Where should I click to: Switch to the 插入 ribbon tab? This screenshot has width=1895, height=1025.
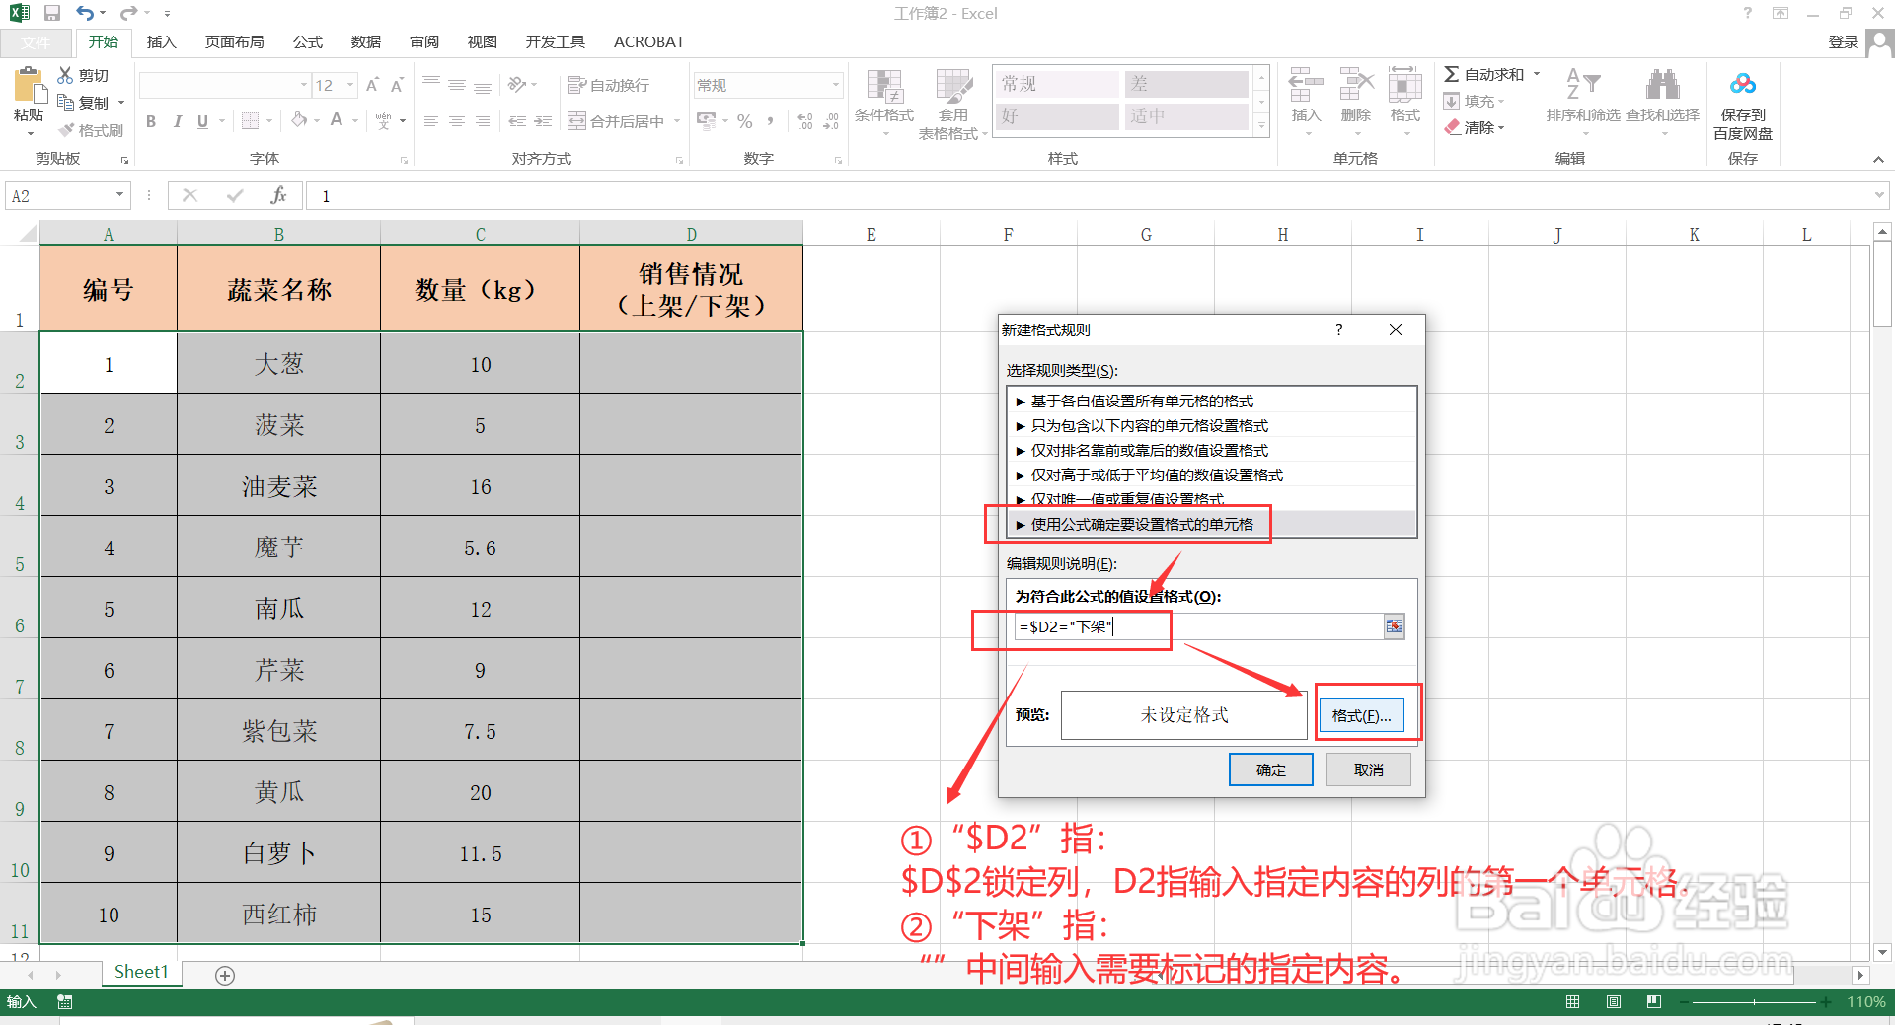pyautogui.click(x=161, y=41)
